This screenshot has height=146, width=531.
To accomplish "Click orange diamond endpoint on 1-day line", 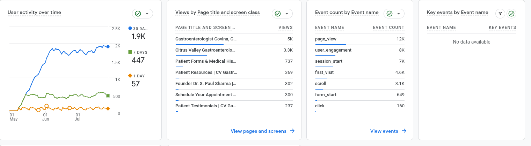I will point(108,109).
